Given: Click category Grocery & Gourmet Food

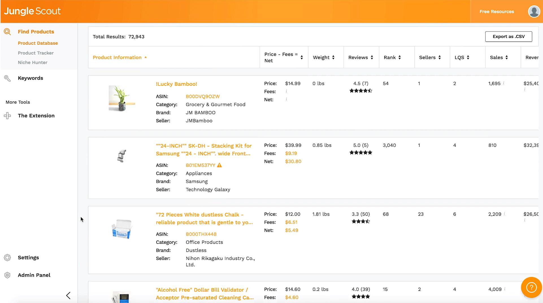Looking at the screenshot, I should [216, 105].
